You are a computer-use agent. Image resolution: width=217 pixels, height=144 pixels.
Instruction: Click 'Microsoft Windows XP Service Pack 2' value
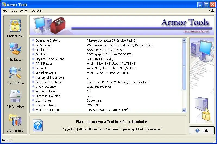click(111, 40)
